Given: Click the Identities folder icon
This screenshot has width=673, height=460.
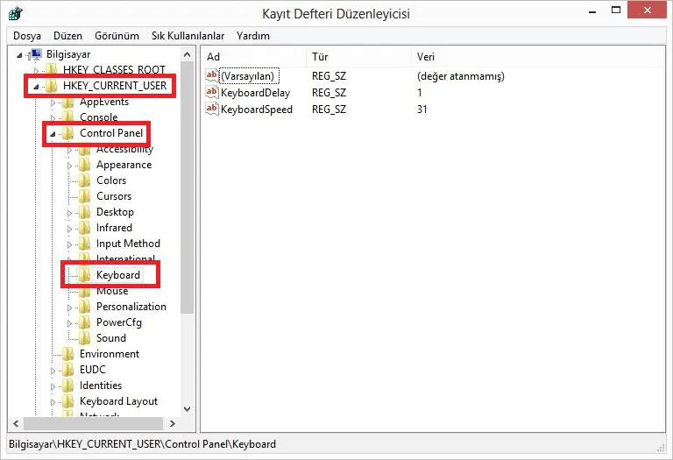Looking at the screenshot, I should click(x=67, y=386).
